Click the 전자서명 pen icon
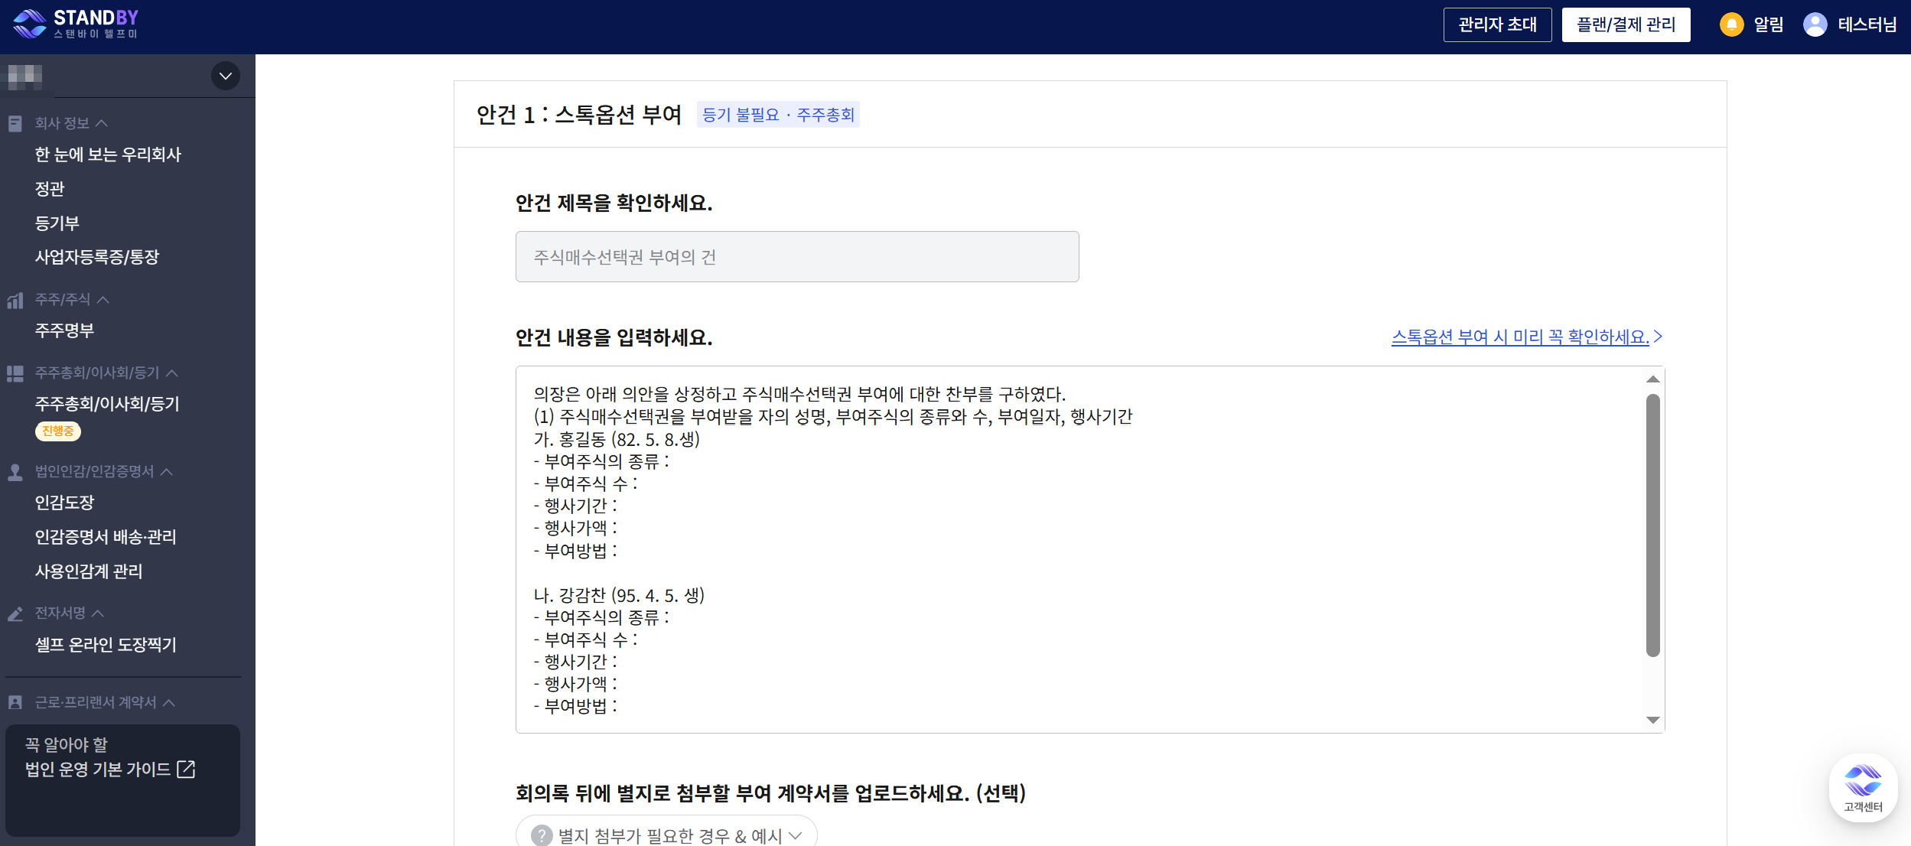Viewport: 1911px width, 846px height. point(15,613)
